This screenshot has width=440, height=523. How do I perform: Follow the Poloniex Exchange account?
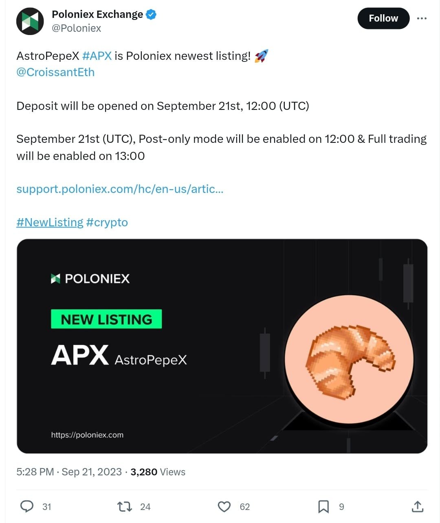pos(383,18)
